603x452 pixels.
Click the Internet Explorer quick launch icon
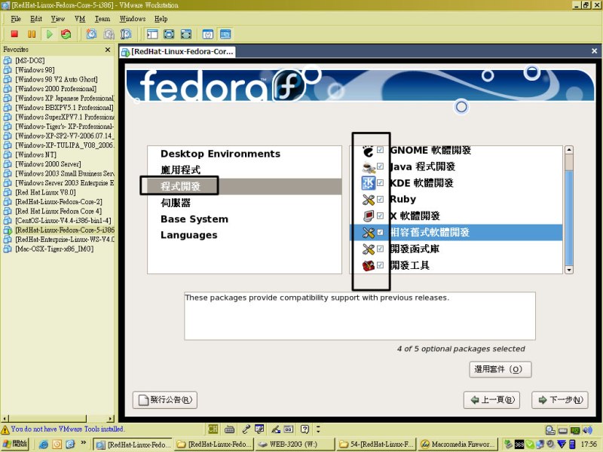coord(44,444)
